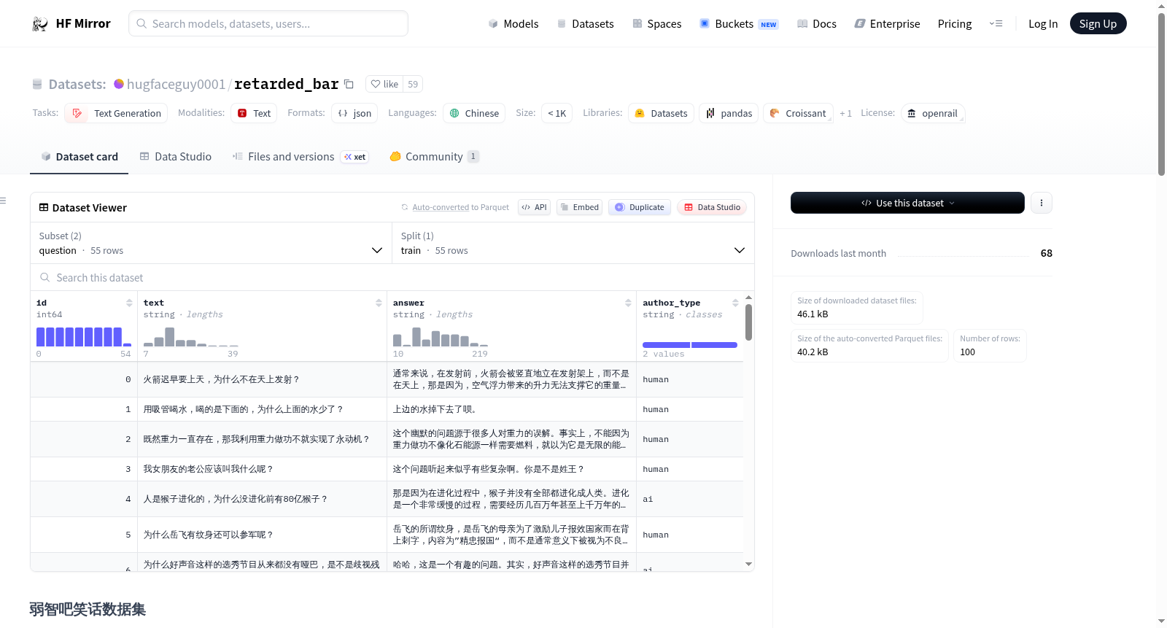Screen dimensions: 1167x628
Task: Click the API button in Dataset Viewer
Action: point(535,207)
